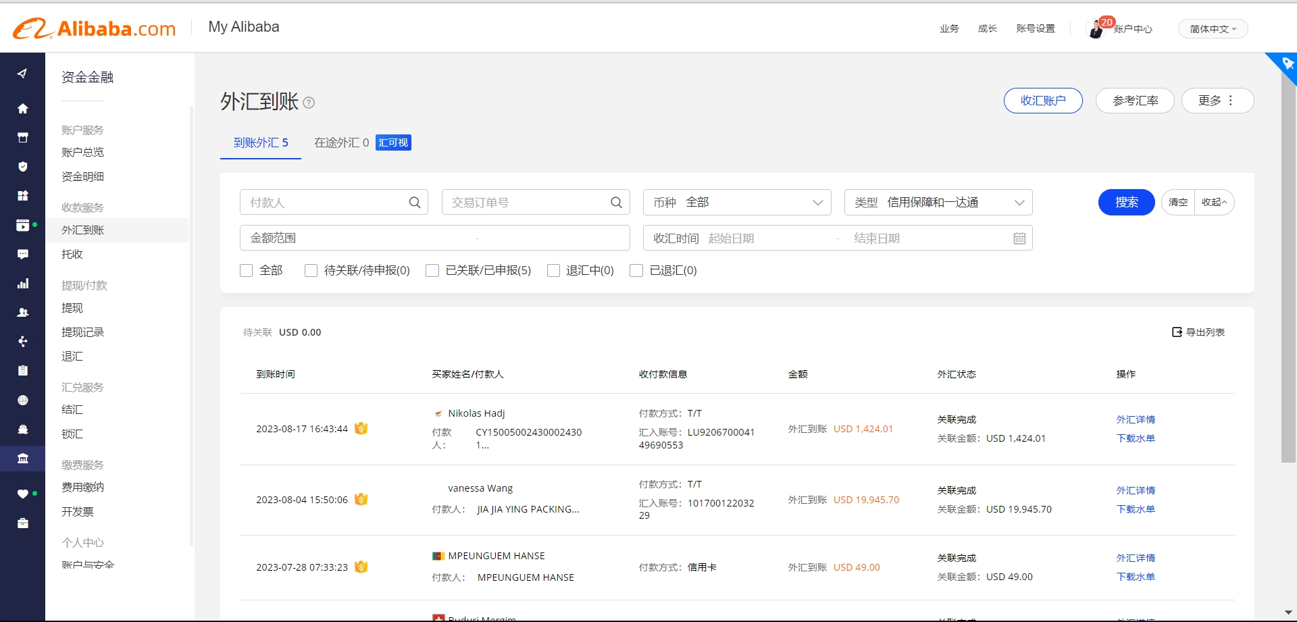Open the share nodes icon in left rail
Screen dimensions: 1297x622
click(x=22, y=342)
